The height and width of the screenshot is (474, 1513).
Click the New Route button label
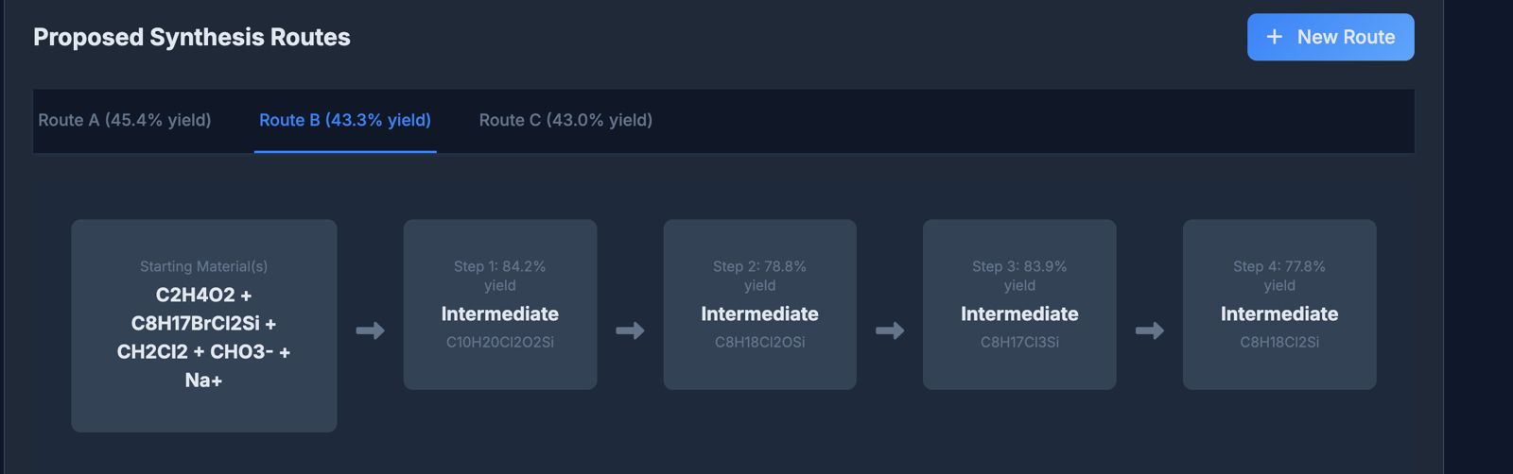(1346, 37)
